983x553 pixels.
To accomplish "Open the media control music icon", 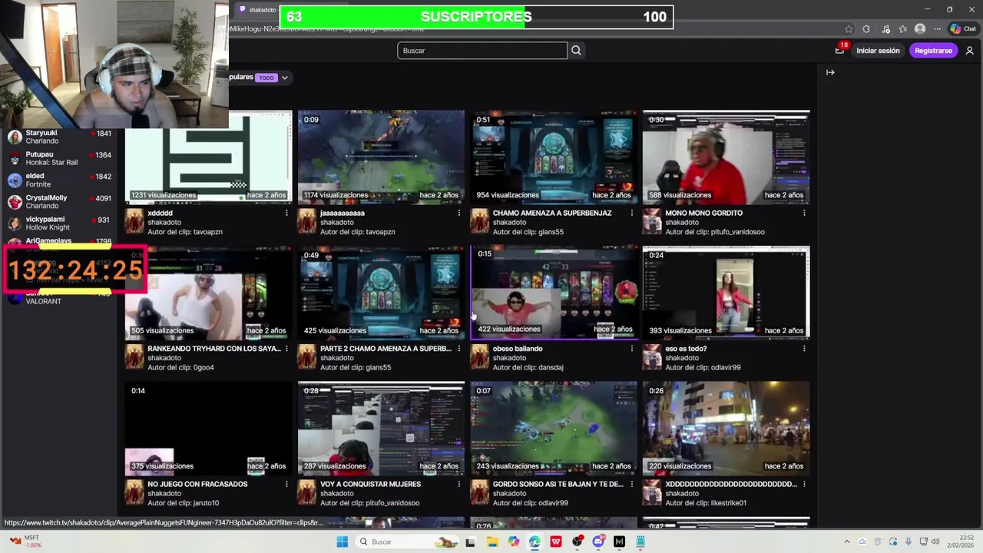I will (x=885, y=29).
